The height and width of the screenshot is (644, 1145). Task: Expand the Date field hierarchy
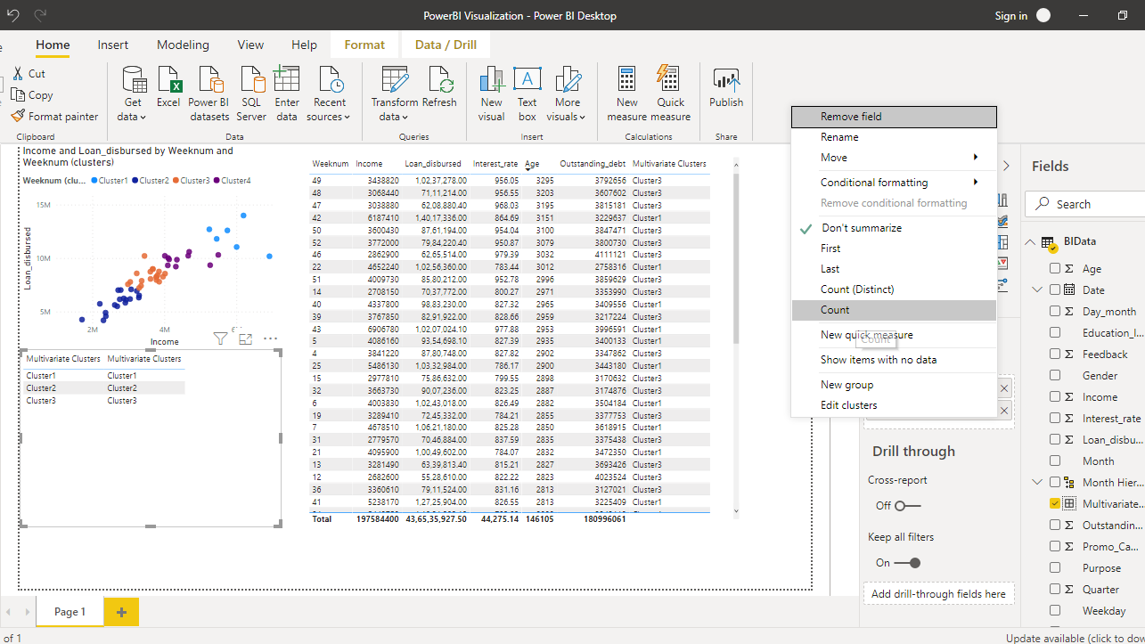1037,289
